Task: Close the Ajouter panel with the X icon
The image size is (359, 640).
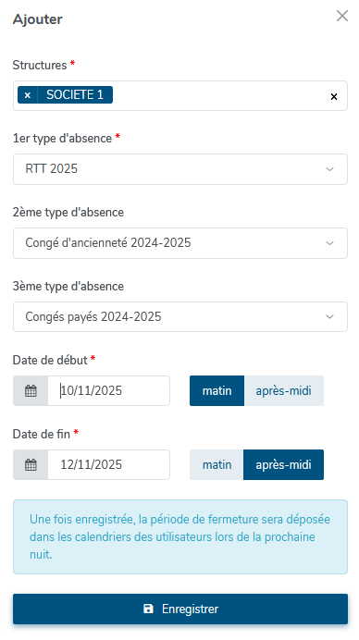Action: 341,16
